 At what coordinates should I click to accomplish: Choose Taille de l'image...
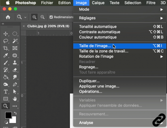(120, 46)
